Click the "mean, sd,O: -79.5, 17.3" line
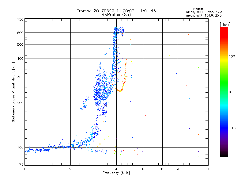 click(x=204, y=12)
